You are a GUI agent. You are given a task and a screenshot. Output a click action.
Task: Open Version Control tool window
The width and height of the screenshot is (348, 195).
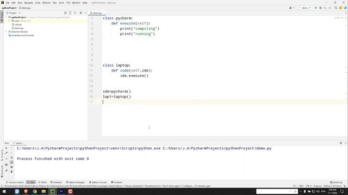pos(15,183)
